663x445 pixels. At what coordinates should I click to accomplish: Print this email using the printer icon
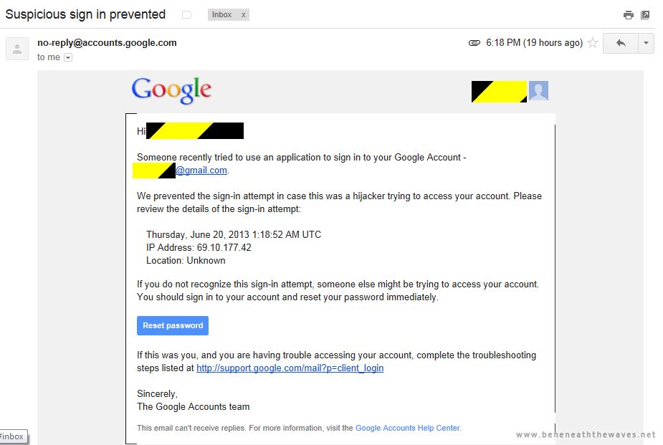click(629, 15)
